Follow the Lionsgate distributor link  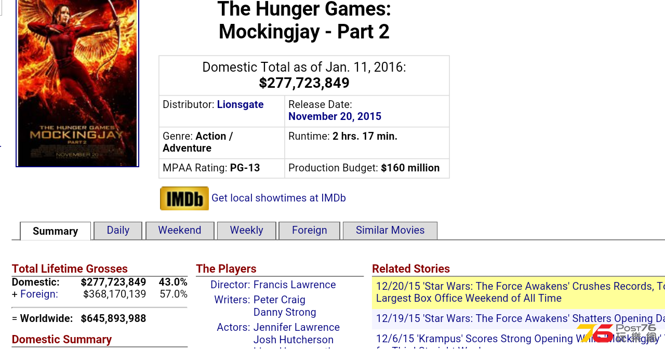(x=240, y=104)
